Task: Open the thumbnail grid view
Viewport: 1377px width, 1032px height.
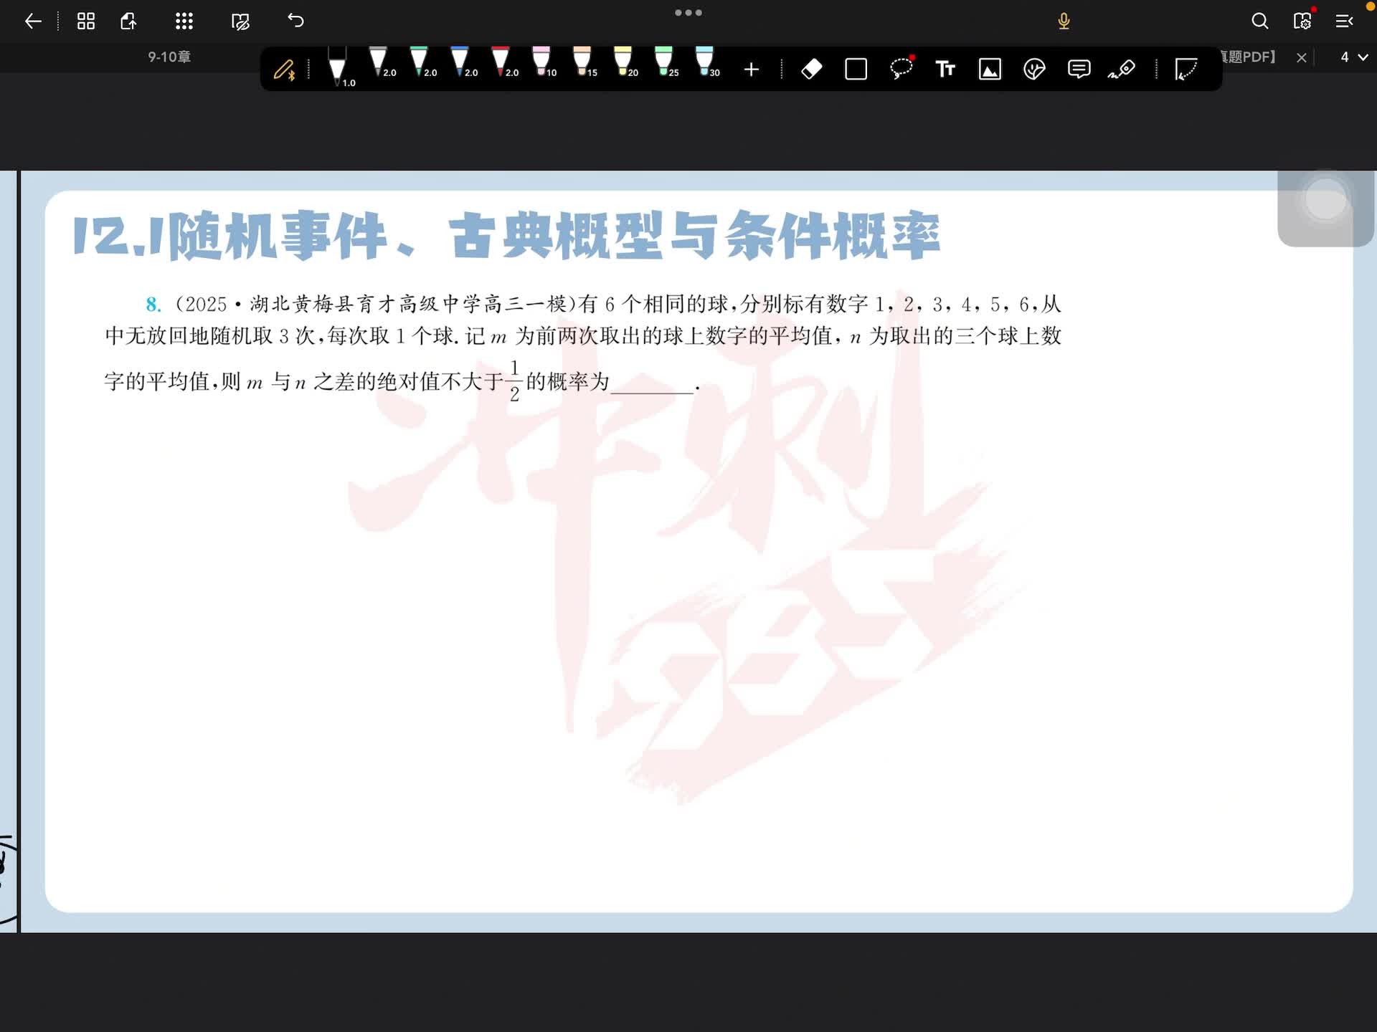Action: [86, 21]
